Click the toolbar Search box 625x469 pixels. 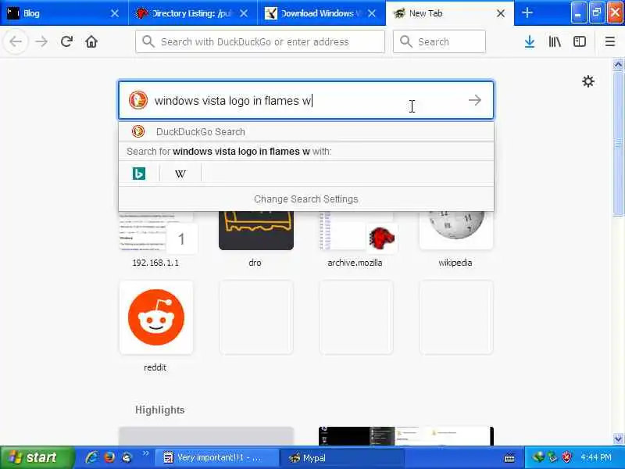coord(439,41)
